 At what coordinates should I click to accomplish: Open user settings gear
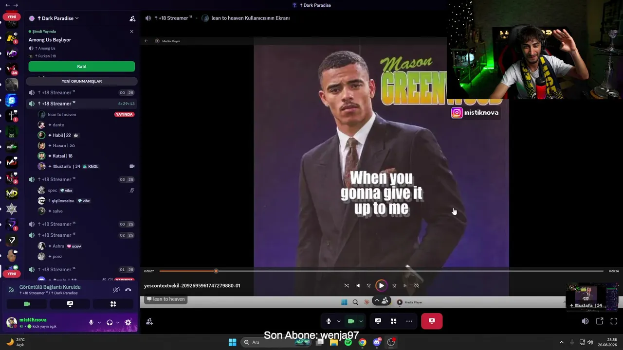point(128,322)
